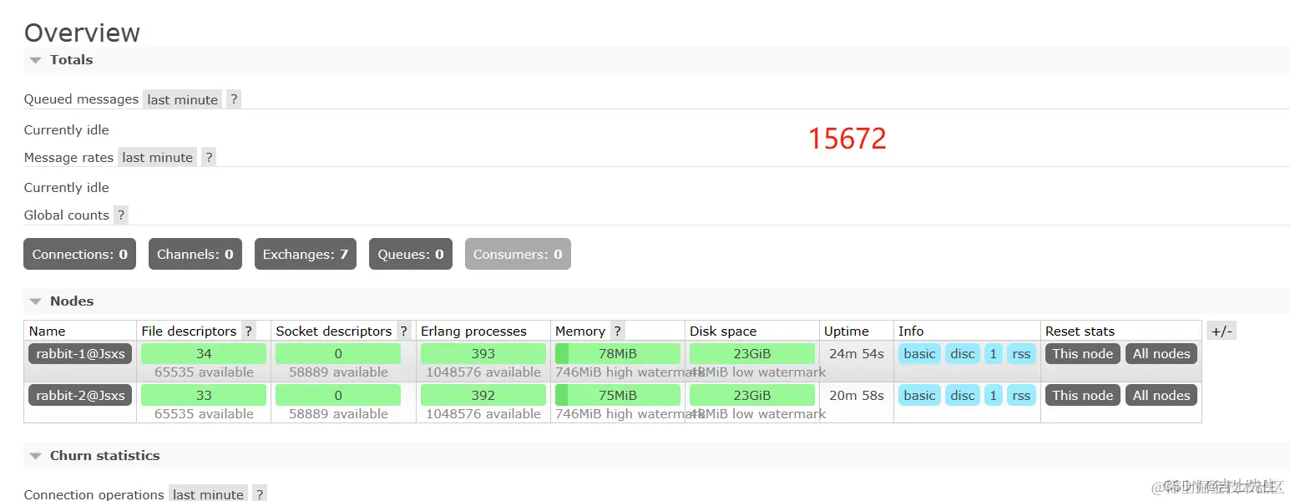Click the basic tag for rabbit-1
This screenshot has width=1290, height=501.
click(919, 354)
